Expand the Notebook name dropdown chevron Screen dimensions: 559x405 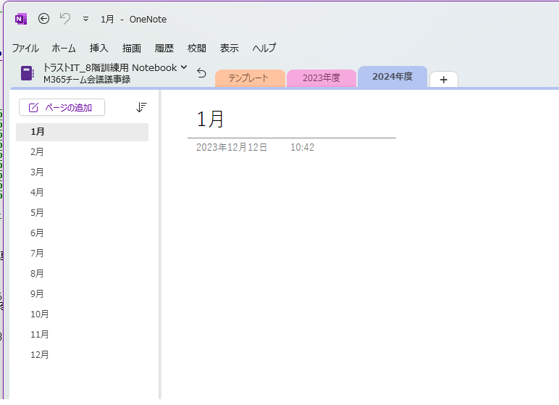184,67
